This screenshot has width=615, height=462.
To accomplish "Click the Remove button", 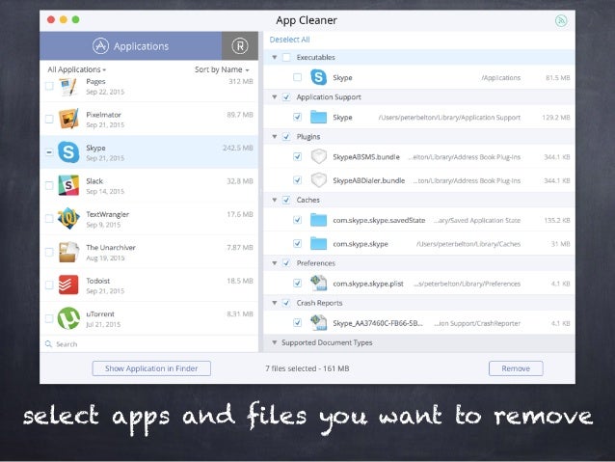I will point(516,368).
